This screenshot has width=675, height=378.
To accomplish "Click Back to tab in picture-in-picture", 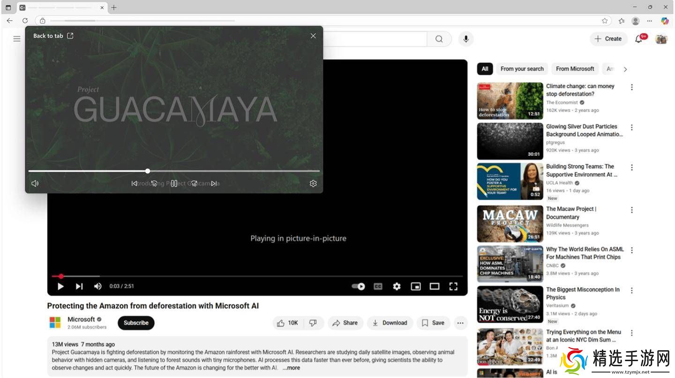I will pos(53,36).
